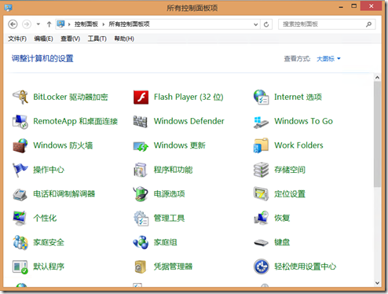Viewport: 388px width, 294px height.
Task: Click the 控制面板 breadcrumb link
Action: (x=86, y=24)
